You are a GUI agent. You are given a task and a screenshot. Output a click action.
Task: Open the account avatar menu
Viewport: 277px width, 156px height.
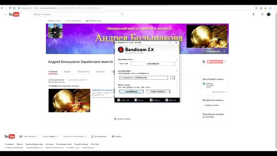[x=268, y=14]
